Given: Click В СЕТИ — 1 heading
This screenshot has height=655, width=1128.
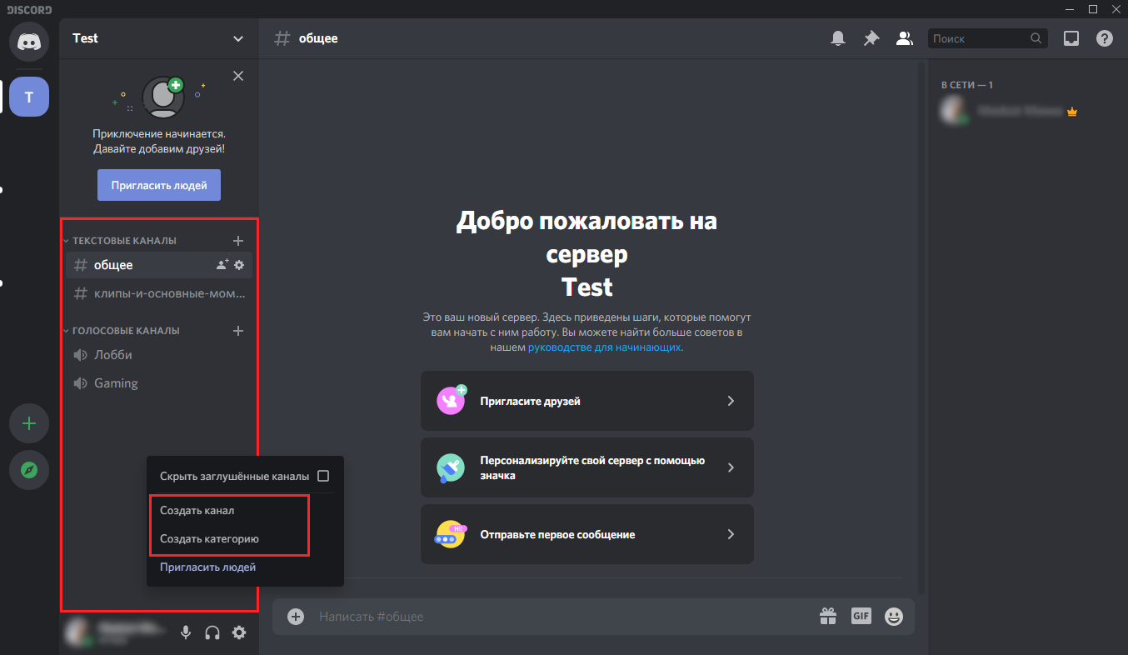Looking at the screenshot, I should pyautogui.click(x=967, y=85).
